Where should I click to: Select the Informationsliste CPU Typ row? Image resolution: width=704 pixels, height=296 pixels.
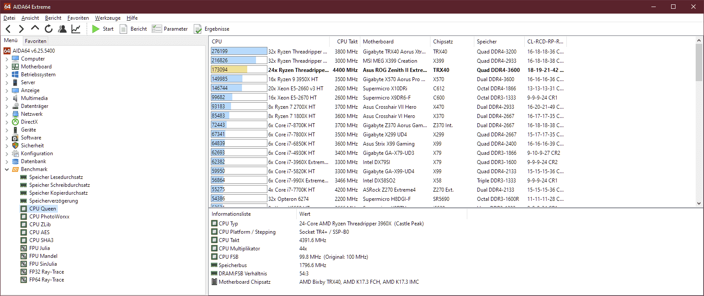pyautogui.click(x=338, y=224)
